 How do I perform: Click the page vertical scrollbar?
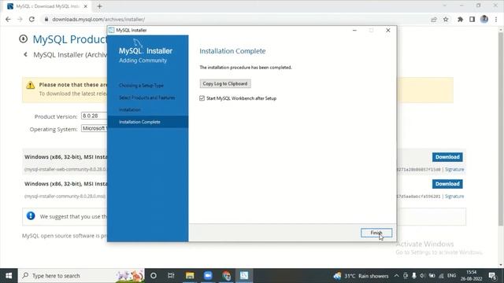click(x=501, y=128)
